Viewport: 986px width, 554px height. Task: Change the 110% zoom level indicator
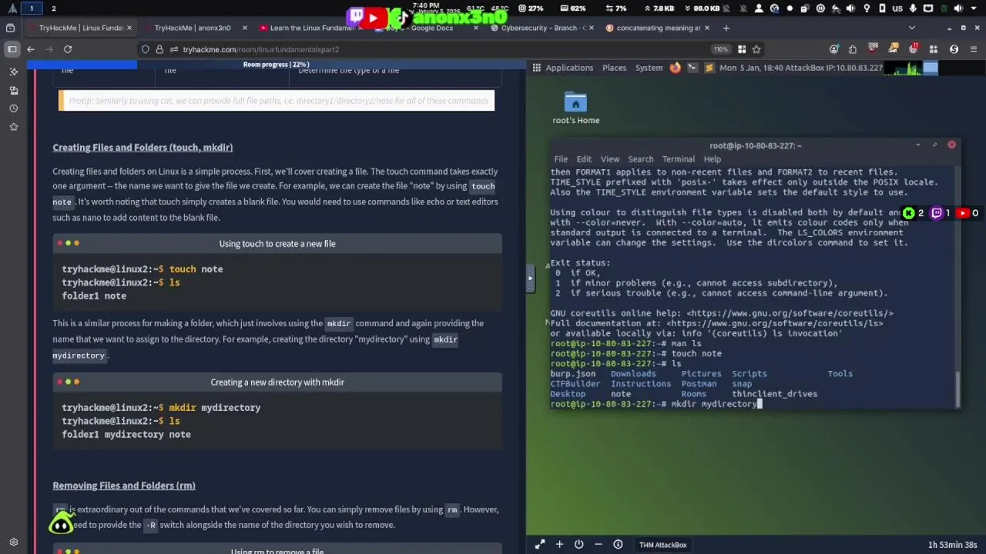[720, 49]
